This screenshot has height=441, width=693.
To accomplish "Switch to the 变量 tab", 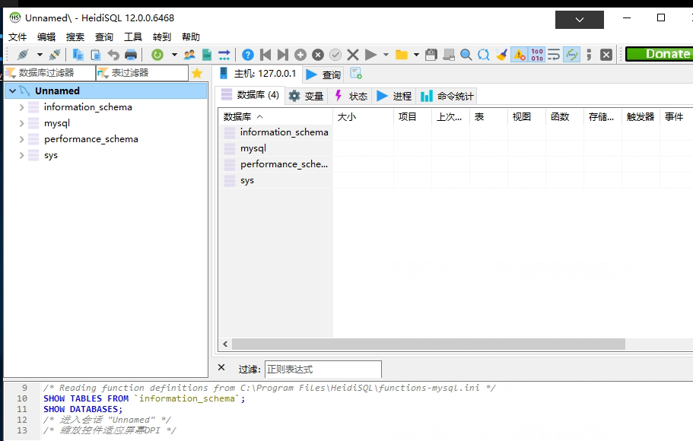I will pos(306,96).
